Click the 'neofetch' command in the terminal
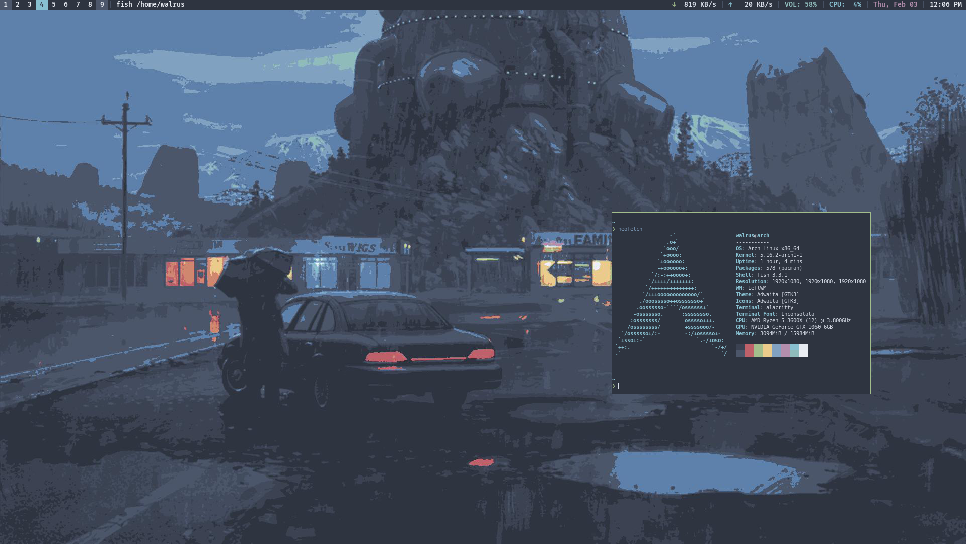The image size is (966, 544). click(630, 229)
